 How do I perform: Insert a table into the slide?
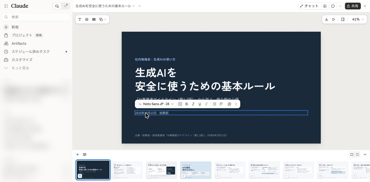coord(94,19)
